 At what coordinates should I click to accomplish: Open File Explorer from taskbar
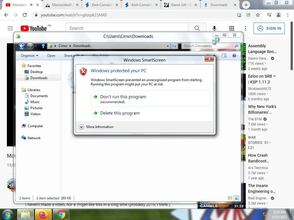[26, 214]
